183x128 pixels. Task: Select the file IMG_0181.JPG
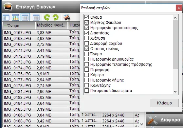click(x=17, y=92)
